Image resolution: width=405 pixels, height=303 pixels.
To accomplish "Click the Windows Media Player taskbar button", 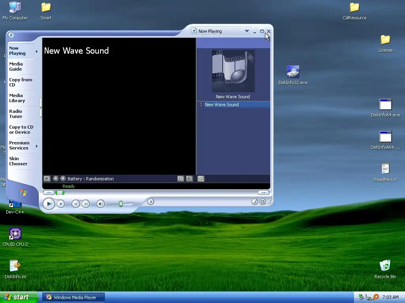I will [73, 297].
